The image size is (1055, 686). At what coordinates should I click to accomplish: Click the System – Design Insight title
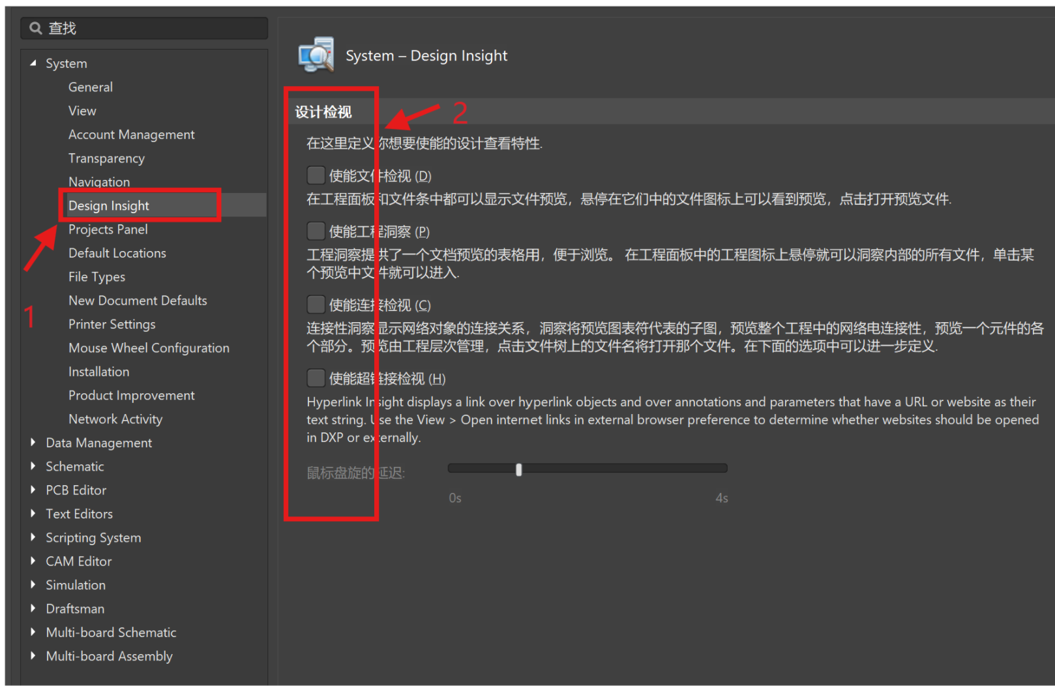pyautogui.click(x=426, y=55)
